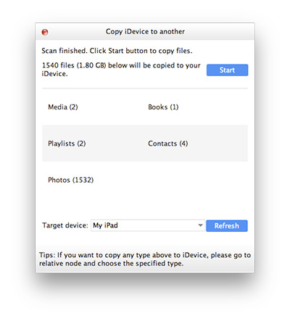This screenshot has height=321, width=290.
Task: Click the empty cell right of Photos (1532)
Action: 196,180
